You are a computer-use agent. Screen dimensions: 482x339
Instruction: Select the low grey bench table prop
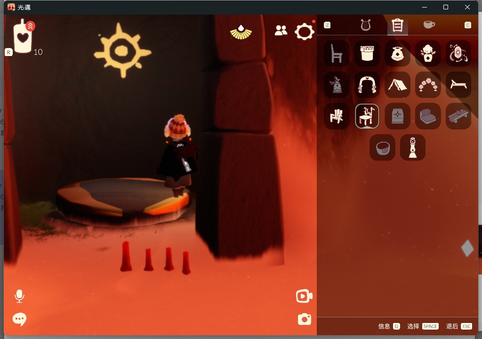[458, 116]
